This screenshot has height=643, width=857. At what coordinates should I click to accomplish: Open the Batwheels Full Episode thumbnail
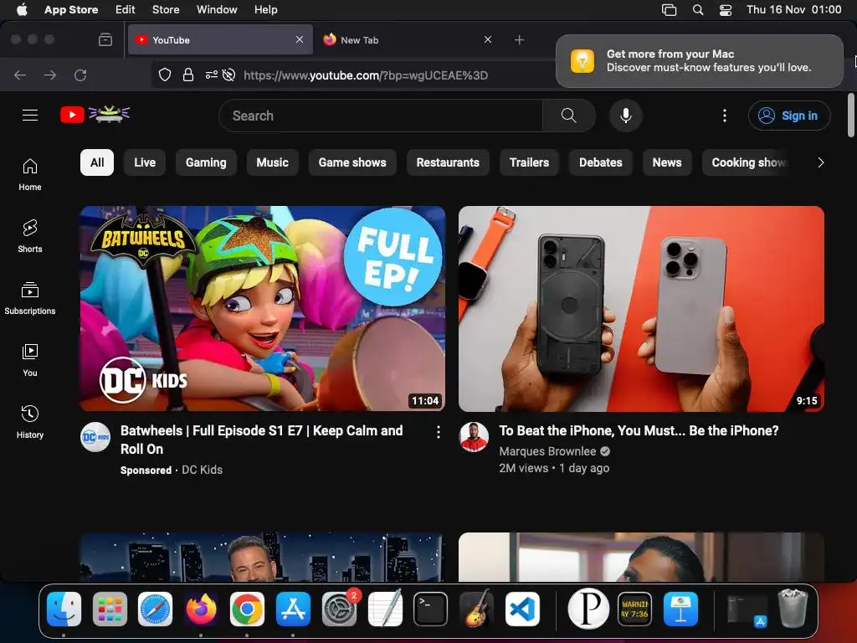263,308
